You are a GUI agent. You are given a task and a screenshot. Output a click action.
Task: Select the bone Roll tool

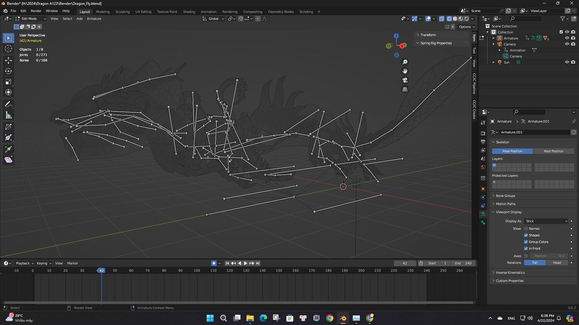coord(8,127)
